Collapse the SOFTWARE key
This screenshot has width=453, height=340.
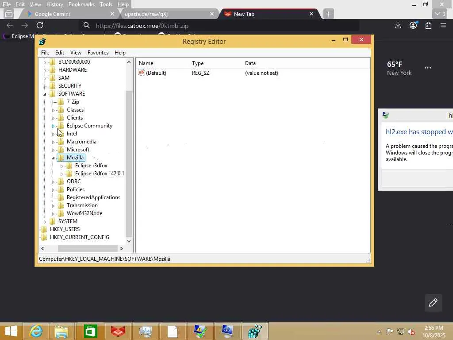point(45,94)
